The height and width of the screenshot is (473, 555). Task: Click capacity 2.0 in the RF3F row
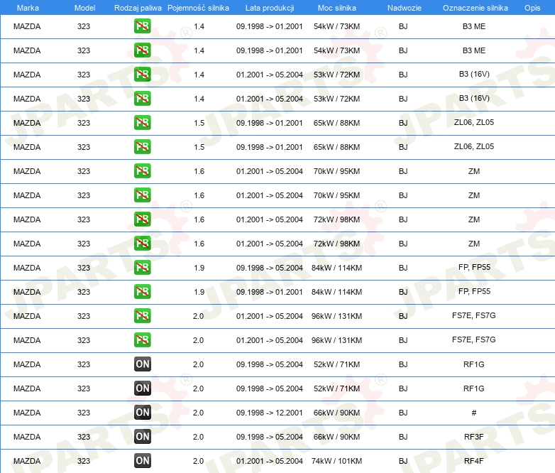point(198,437)
